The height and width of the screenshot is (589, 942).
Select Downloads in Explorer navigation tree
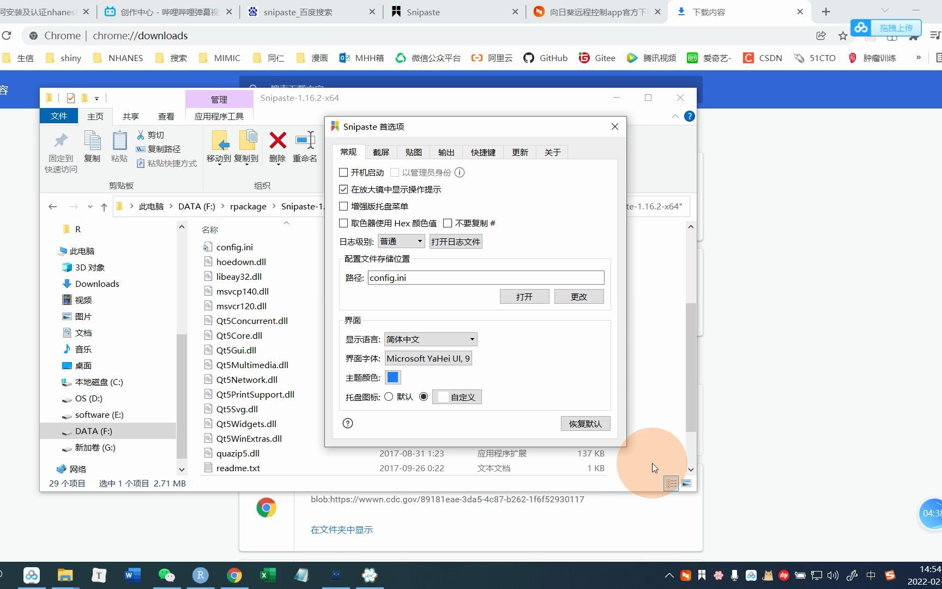[97, 284]
